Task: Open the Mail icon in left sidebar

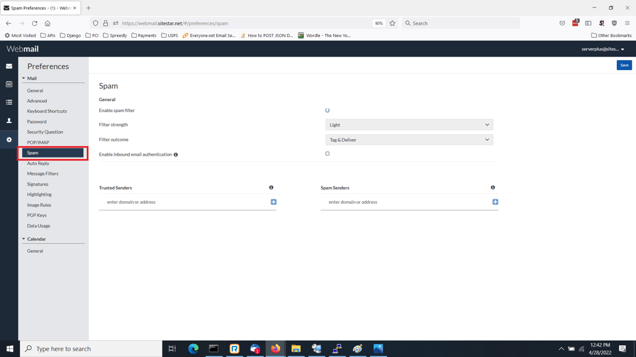Action: click(x=9, y=66)
